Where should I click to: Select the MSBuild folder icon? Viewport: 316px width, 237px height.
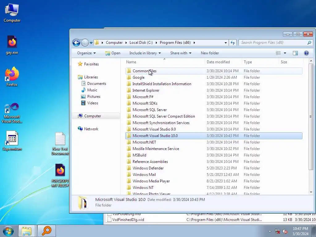(129, 155)
